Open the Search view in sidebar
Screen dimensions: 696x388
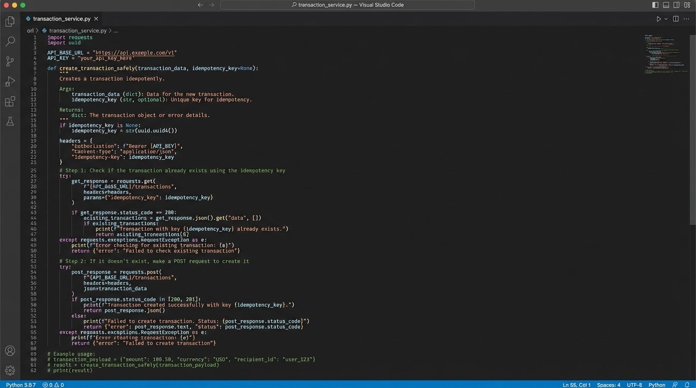click(10, 41)
